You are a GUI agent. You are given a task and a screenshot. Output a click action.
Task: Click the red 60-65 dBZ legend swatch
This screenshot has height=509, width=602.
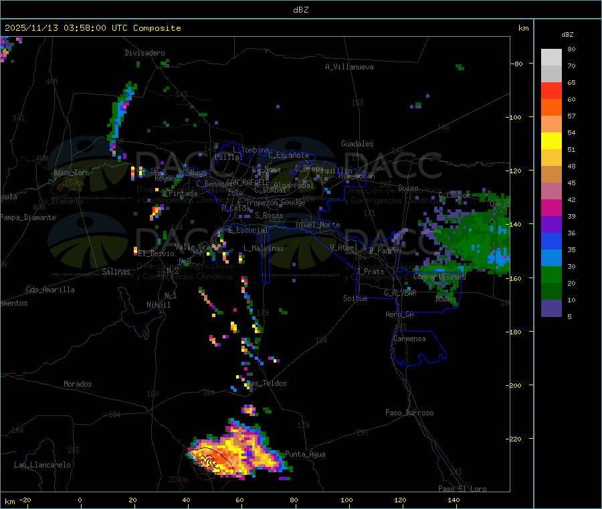click(551, 90)
